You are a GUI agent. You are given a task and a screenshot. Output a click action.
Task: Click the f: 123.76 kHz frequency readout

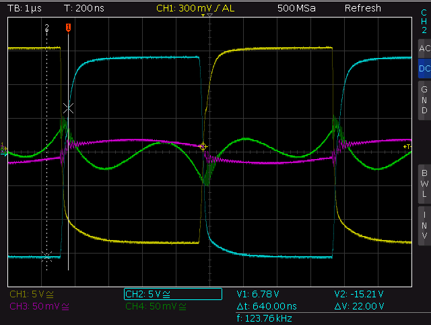point(264,318)
